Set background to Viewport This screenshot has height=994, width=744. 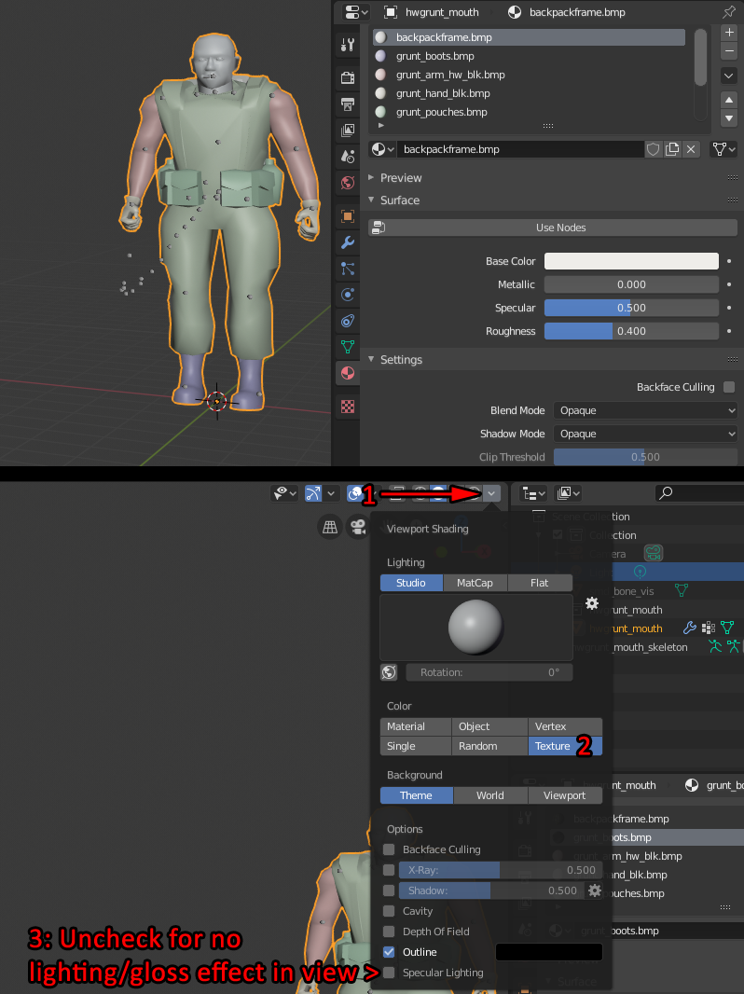coord(565,795)
